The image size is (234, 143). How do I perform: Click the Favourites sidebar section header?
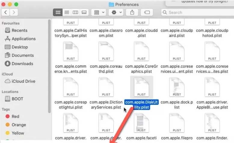(x=11, y=23)
